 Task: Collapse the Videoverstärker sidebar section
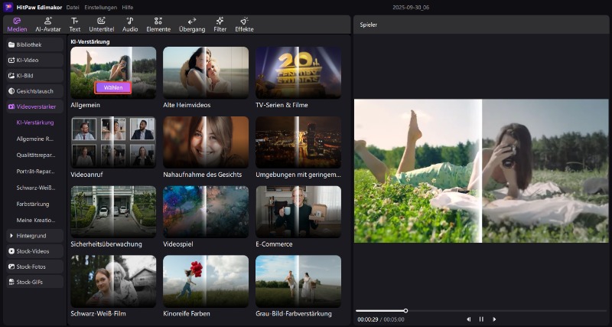click(x=33, y=106)
